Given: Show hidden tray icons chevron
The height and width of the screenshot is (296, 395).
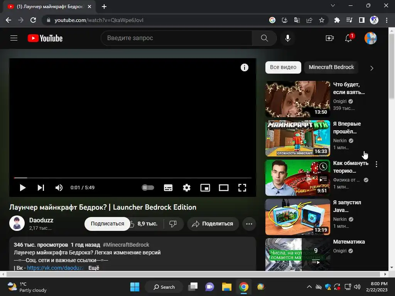Looking at the screenshot, I should [309, 287].
